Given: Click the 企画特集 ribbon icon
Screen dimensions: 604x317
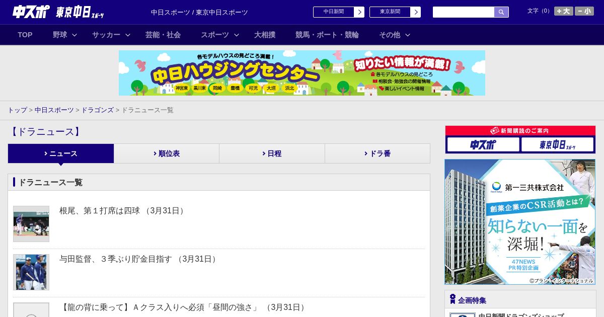Looking at the screenshot, I should point(452,299).
